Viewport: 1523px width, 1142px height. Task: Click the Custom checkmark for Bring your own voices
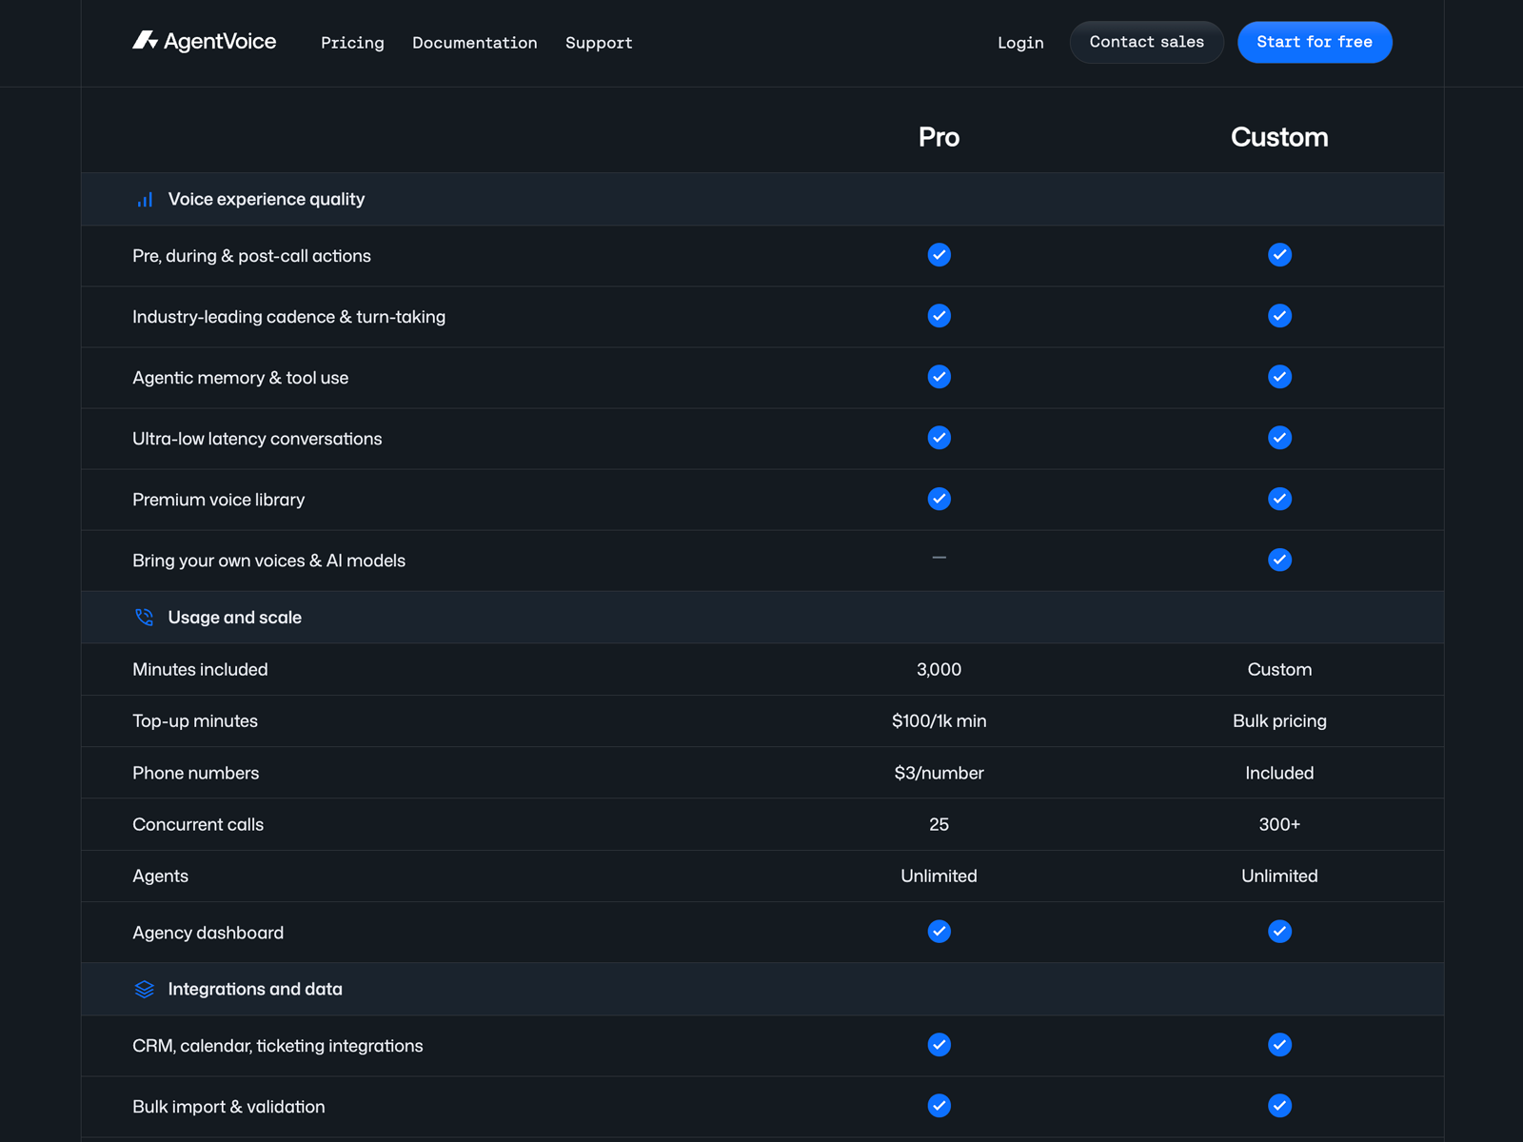[x=1279, y=560]
